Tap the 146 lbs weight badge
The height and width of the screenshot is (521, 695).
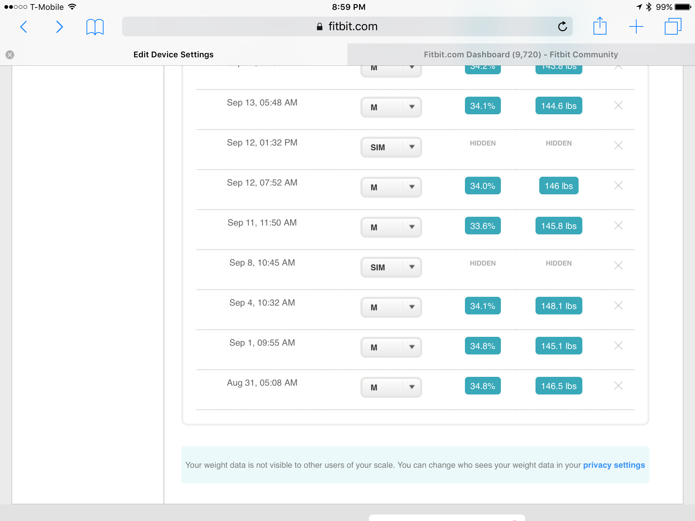pyautogui.click(x=559, y=186)
